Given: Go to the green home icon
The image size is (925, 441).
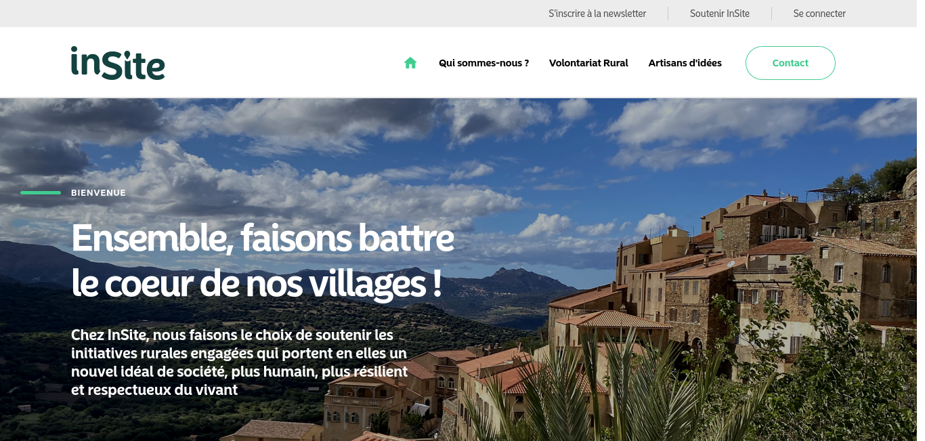Looking at the screenshot, I should pyautogui.click(x=410, y=63).
